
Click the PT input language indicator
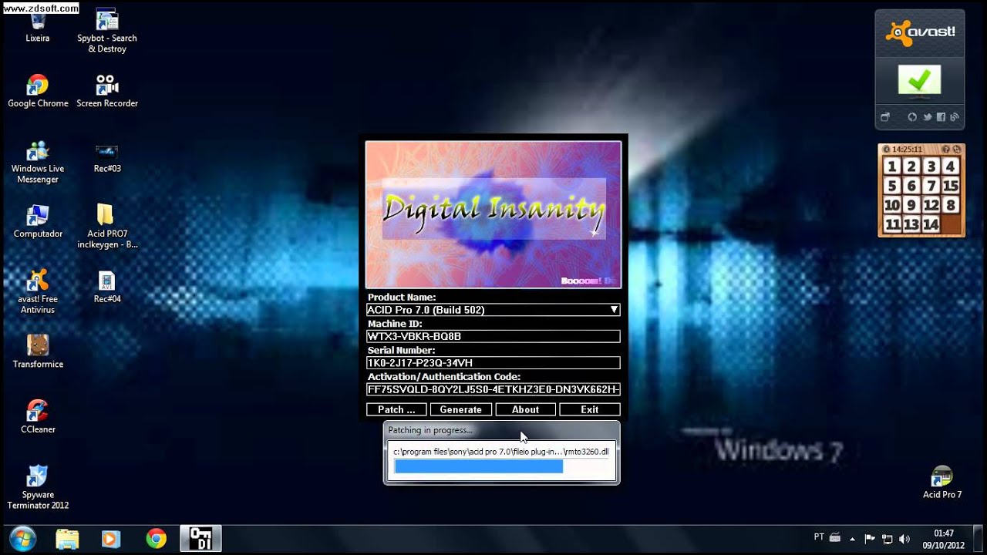pos(819,536)
